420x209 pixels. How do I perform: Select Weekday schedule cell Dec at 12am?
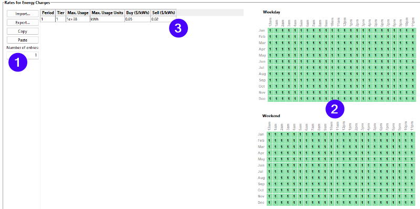coord(270,99)
